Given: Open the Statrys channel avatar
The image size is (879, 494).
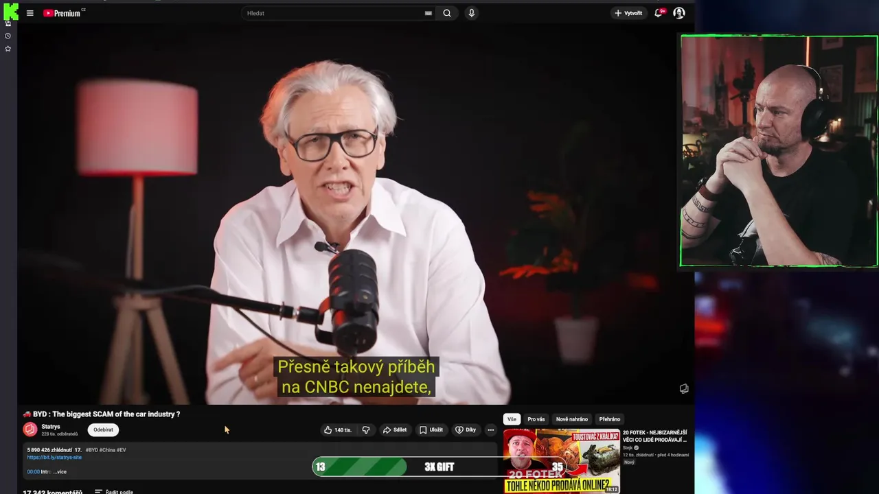Looking at the screenshot, I should coord(30,430).
